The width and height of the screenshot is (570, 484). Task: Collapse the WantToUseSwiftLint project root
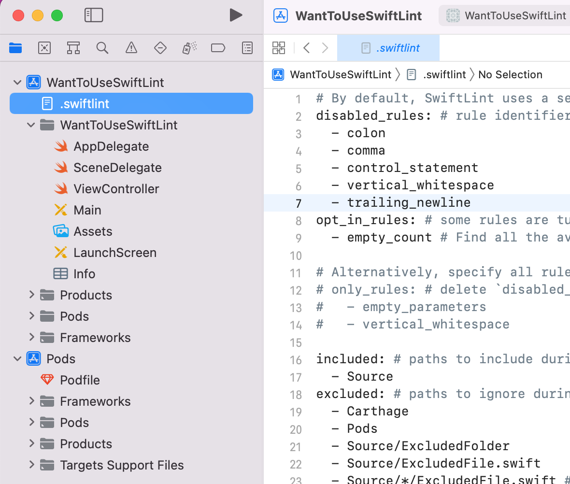[17, 83]
